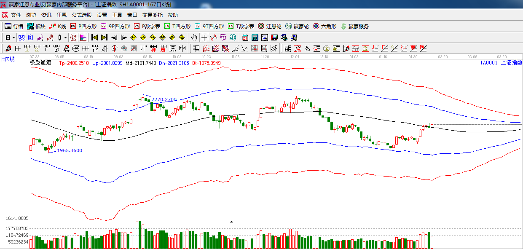523x249 pixels.
Task: Click the percent symbol drawing tool
Action: (307, 48)
